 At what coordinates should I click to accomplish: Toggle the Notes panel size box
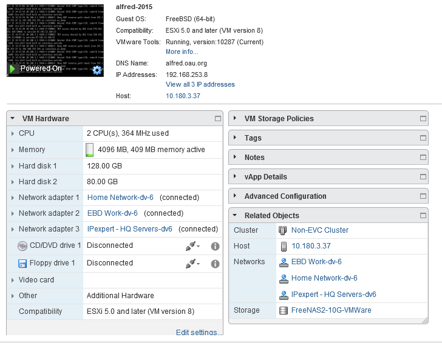coord(423,158)
